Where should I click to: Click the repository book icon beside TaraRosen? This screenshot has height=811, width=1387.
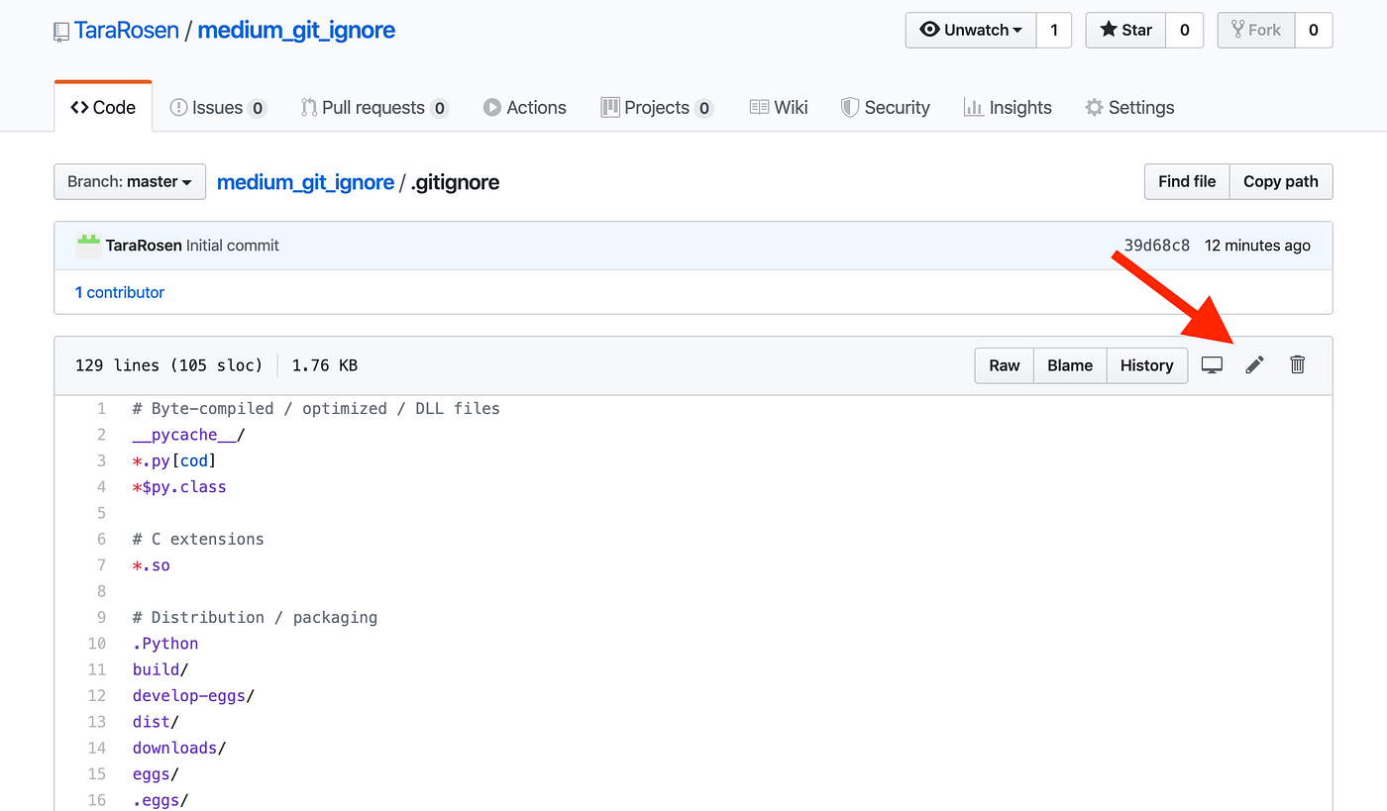coord(62,31)
